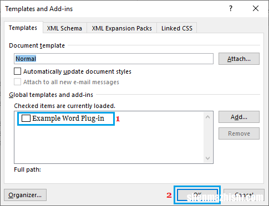Image resolution: width=269 pixels, height=206 pixels.
Task: Confirm with the OK button
Action: pyautogui.click(x=197, y=195)
